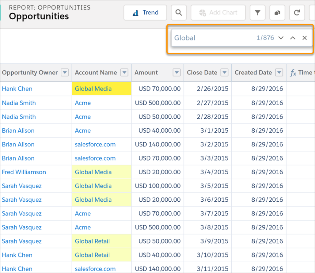Screen dimensions: 315x273
Task: Click the Amount column header text
Action: point(146,73)
